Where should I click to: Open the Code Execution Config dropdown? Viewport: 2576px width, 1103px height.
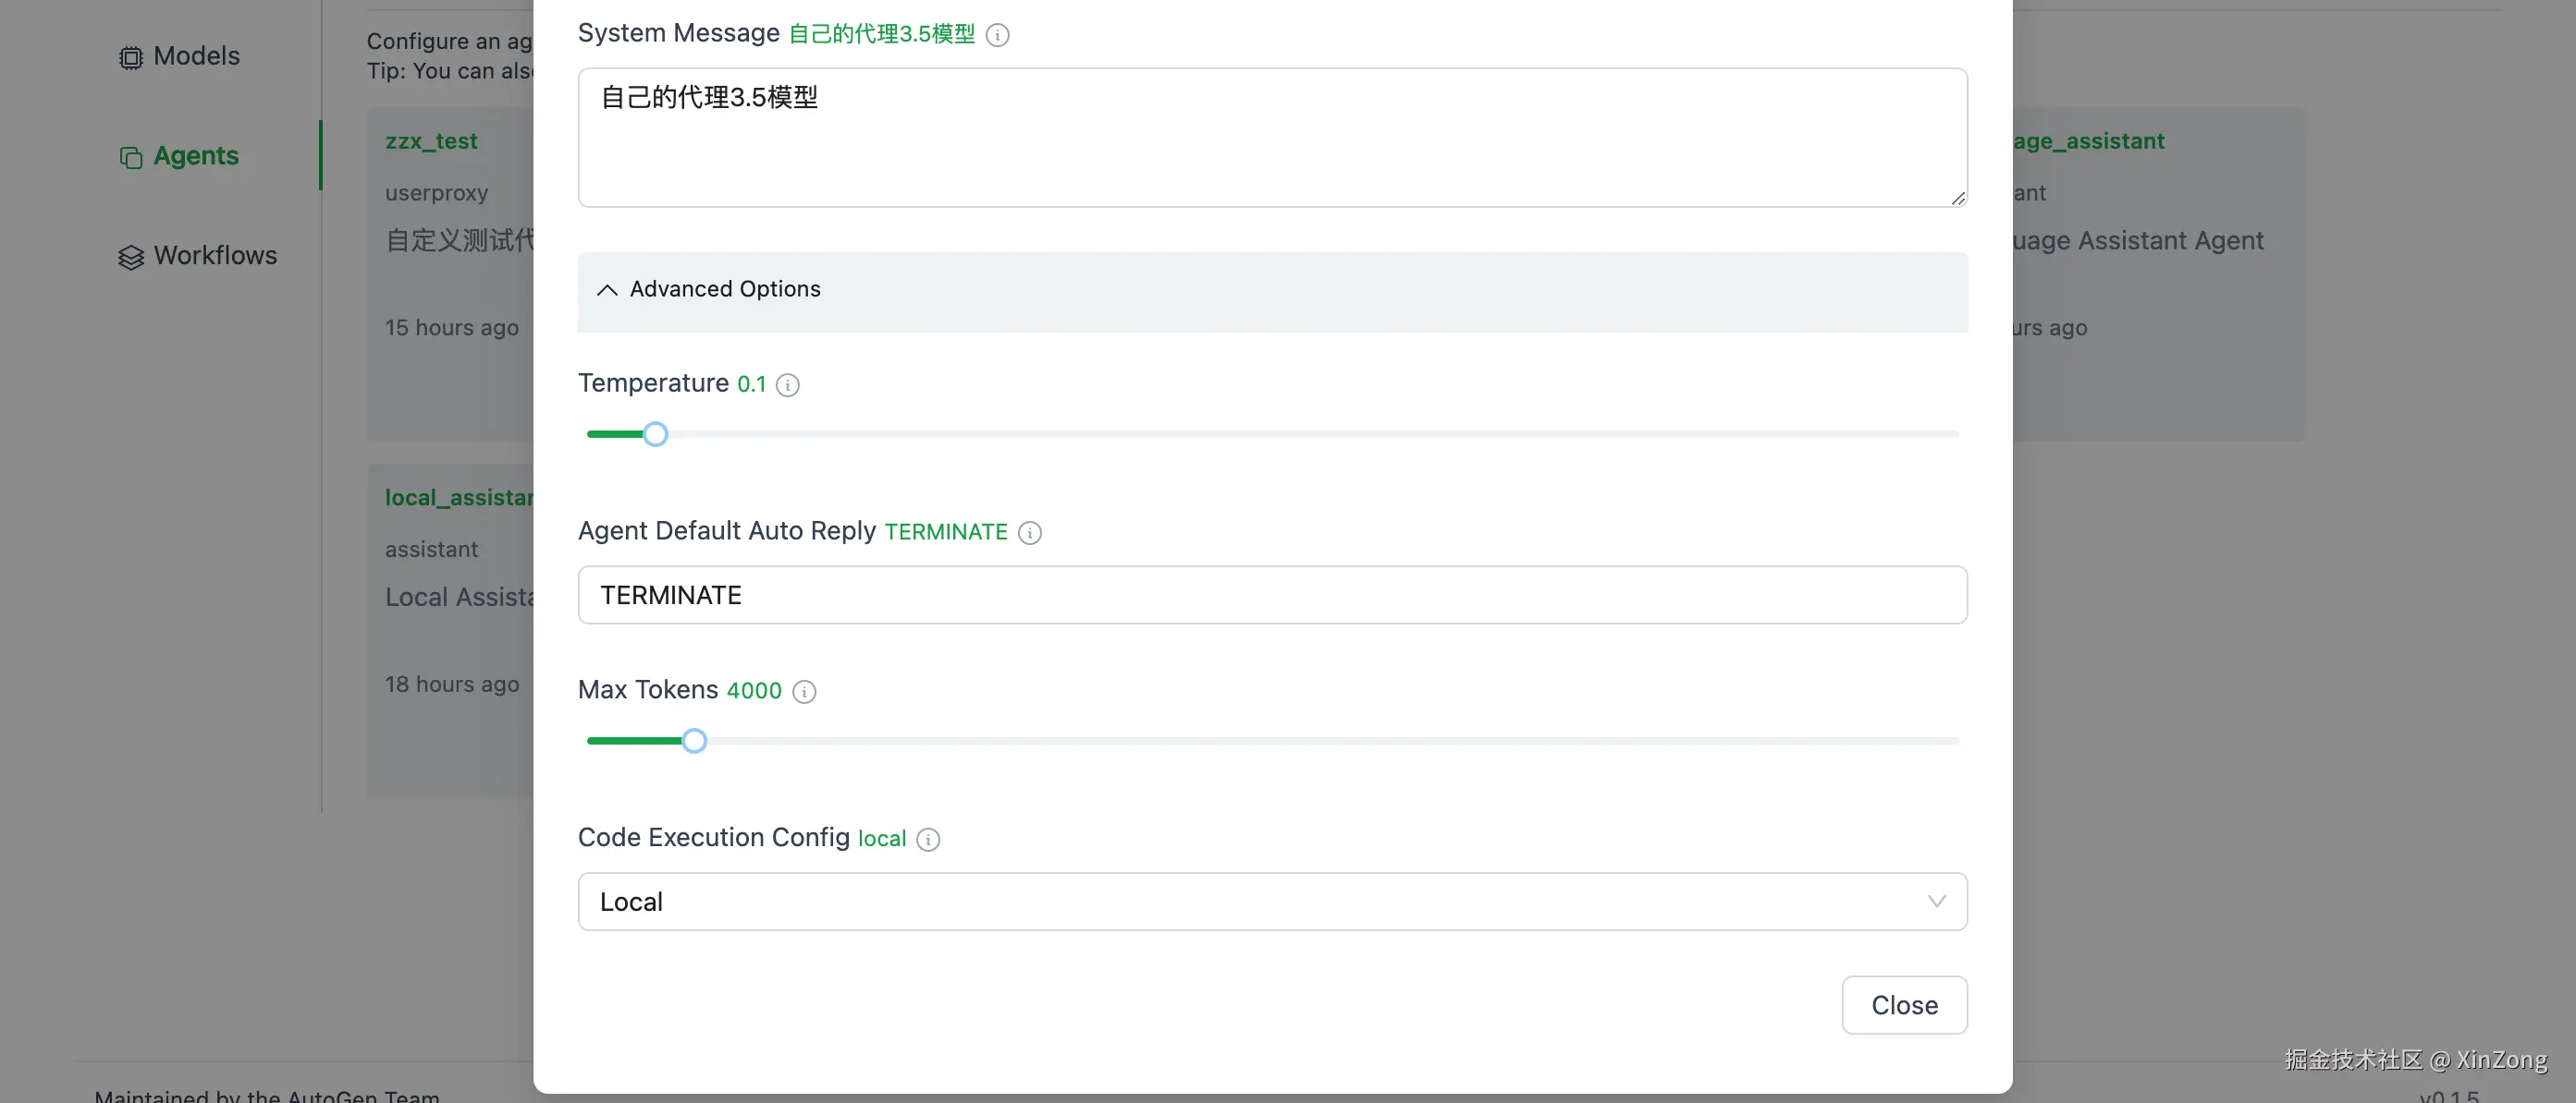[x=1271, y=903]
